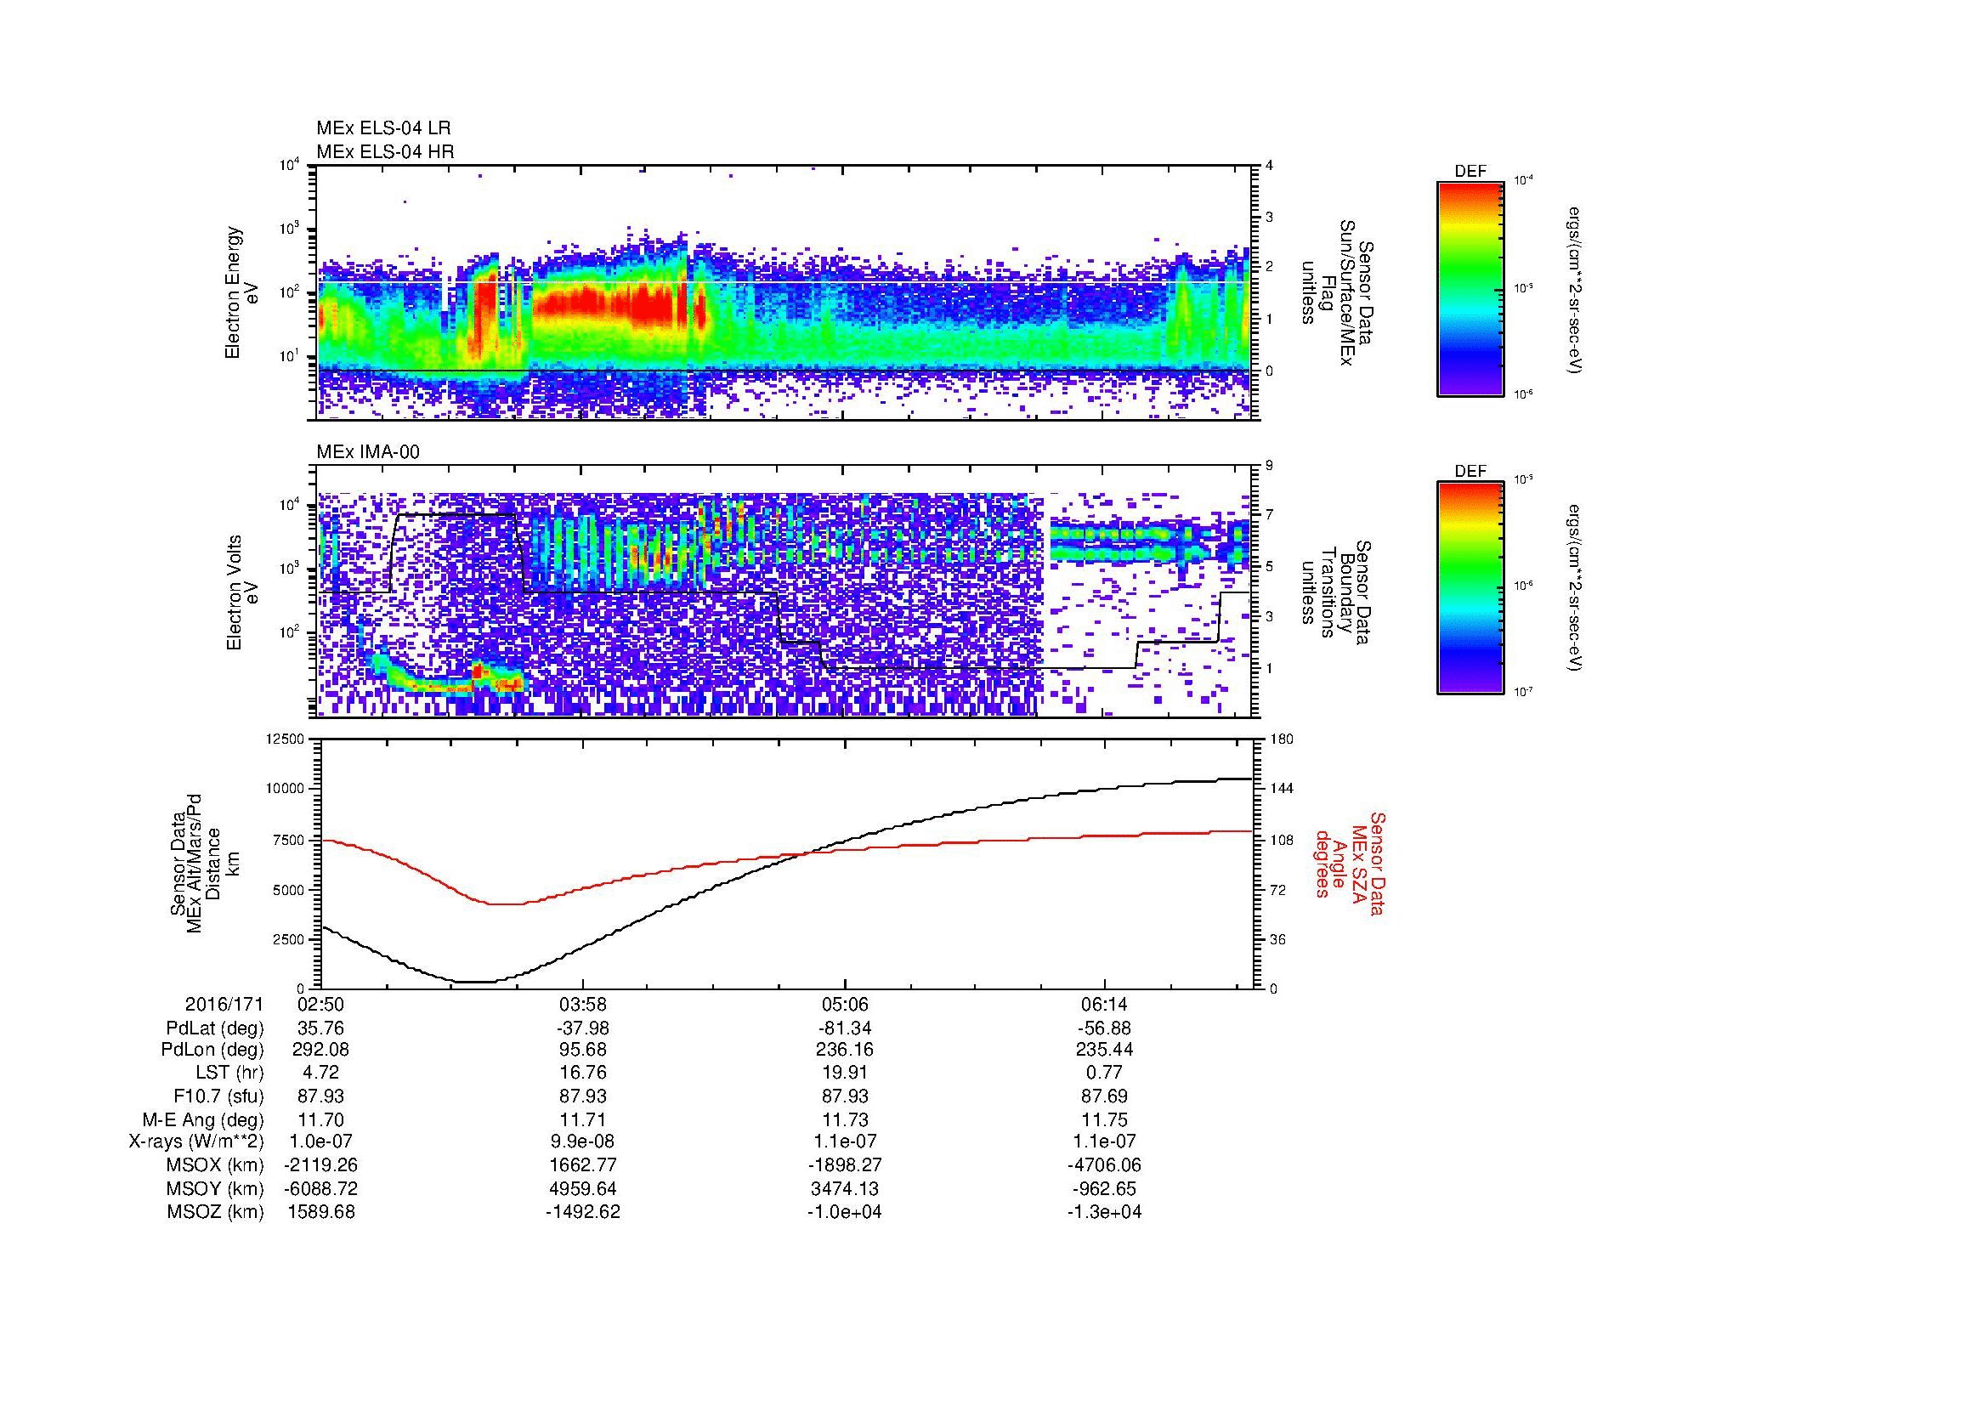Click the LST value '0.77'
Image resolution: width=1988 pixels, height=1405 pixels.
pos(1105,1074)
